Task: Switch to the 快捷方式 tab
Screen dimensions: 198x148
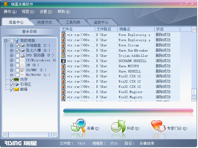Action: [x=44, y=22]
